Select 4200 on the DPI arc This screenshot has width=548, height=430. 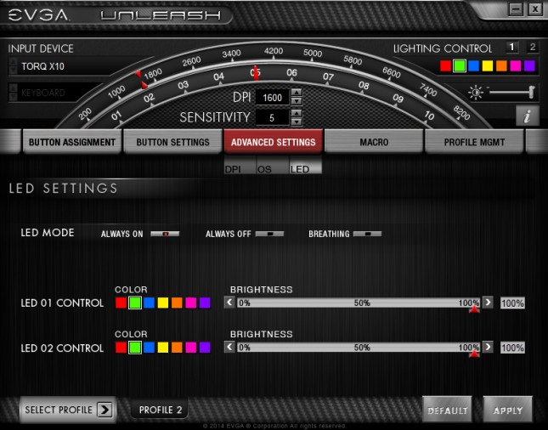click(x=274, y=51)
